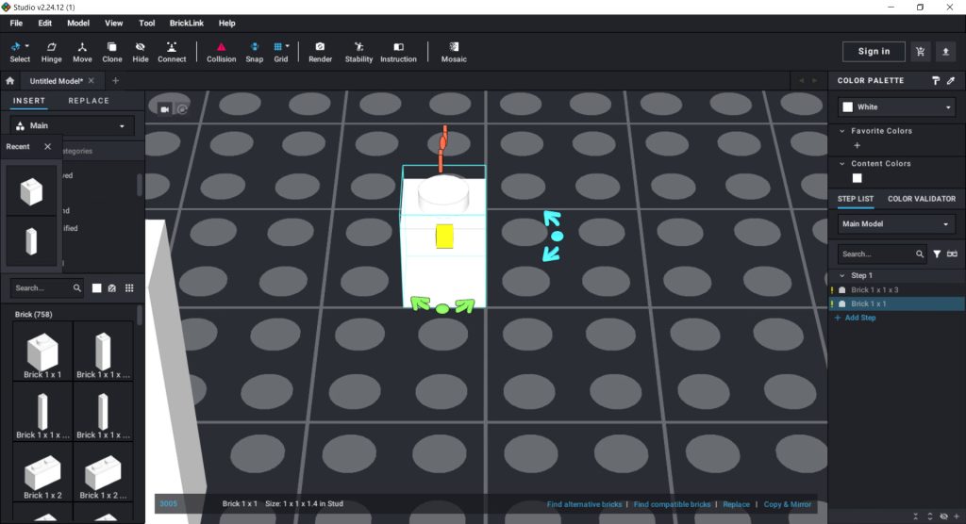
Task: Open the Tool menu
Action: click(146, 24)
